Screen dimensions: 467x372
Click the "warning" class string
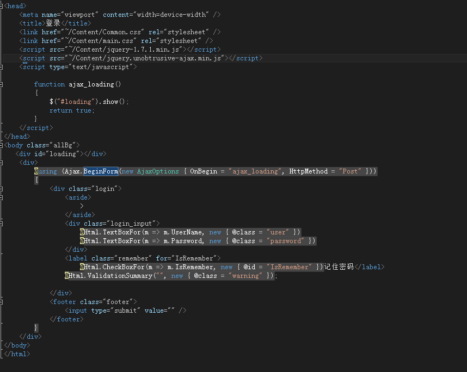[245, 276]
